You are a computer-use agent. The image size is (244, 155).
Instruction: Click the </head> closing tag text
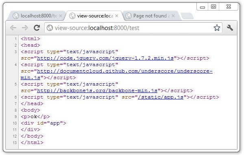(32, 103)
